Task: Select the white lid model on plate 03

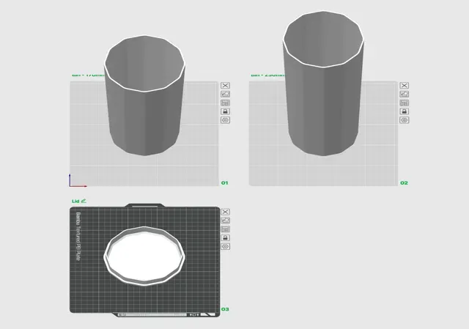Action: point(144,256)
